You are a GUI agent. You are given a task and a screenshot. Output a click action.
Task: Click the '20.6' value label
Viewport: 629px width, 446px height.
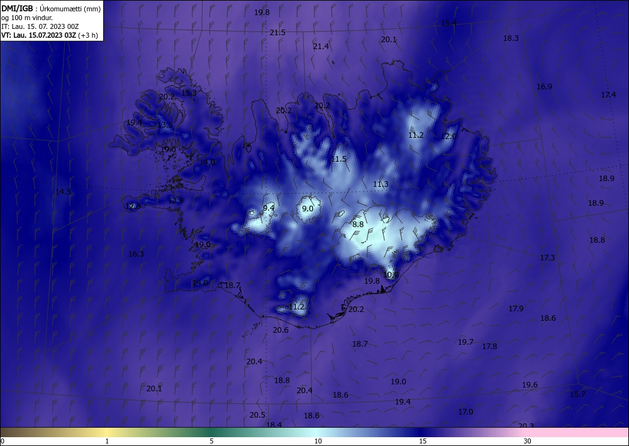(x=281, y=330)
